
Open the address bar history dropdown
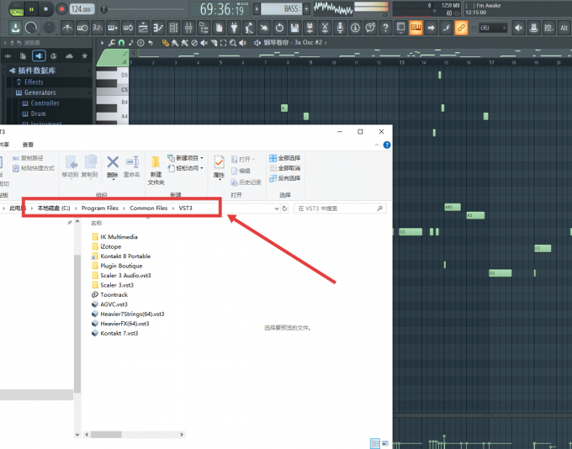pyautogui.click(x=277, y=209)
